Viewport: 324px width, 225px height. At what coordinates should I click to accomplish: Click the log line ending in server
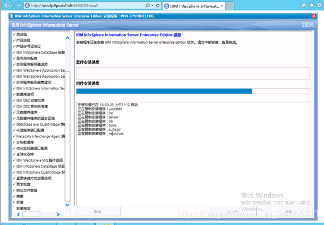click(98, 117)
